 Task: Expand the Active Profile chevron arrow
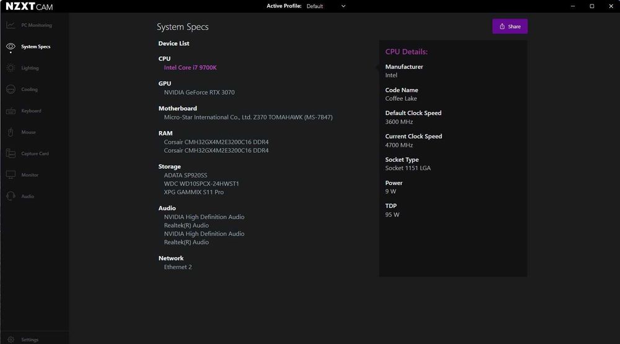343,6
